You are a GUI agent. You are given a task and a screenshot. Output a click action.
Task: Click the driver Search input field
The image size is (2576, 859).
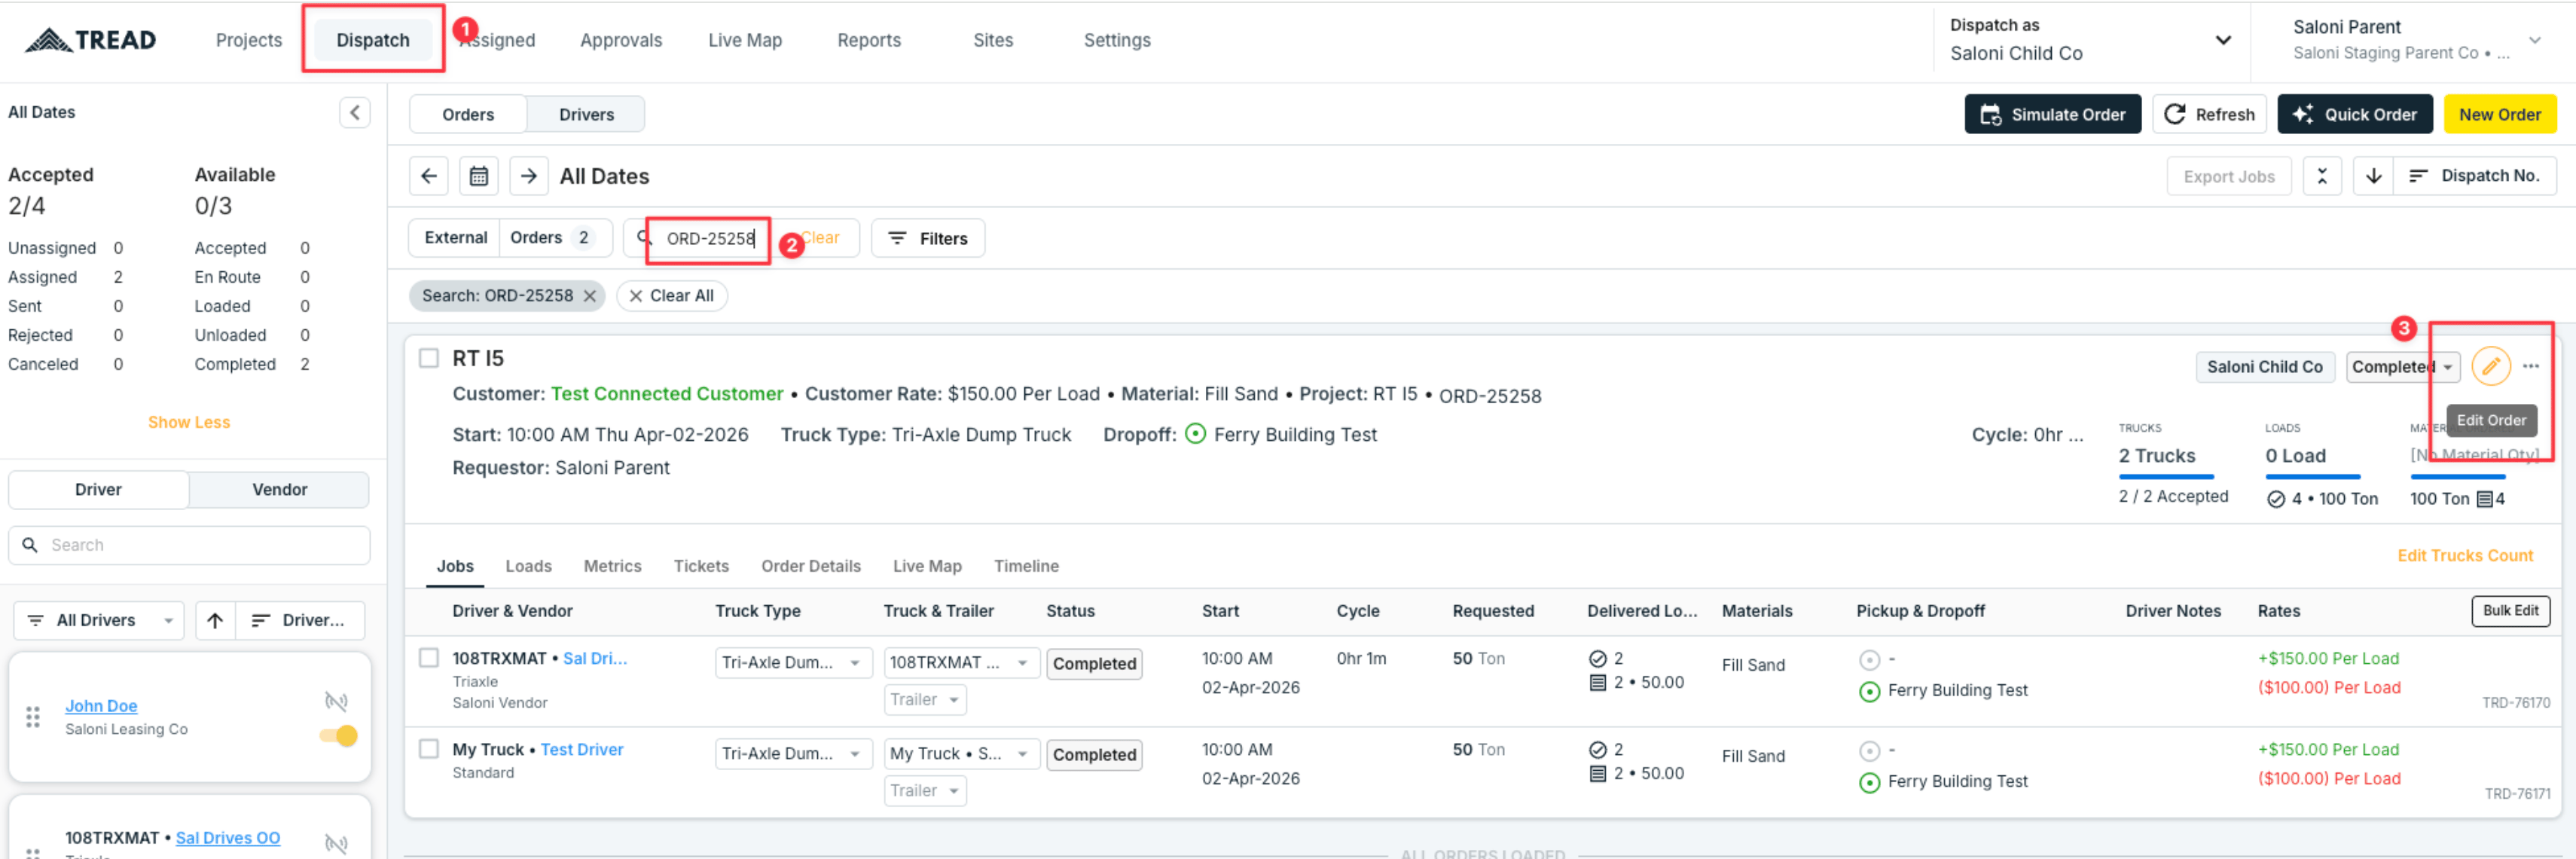coord(189,545)
